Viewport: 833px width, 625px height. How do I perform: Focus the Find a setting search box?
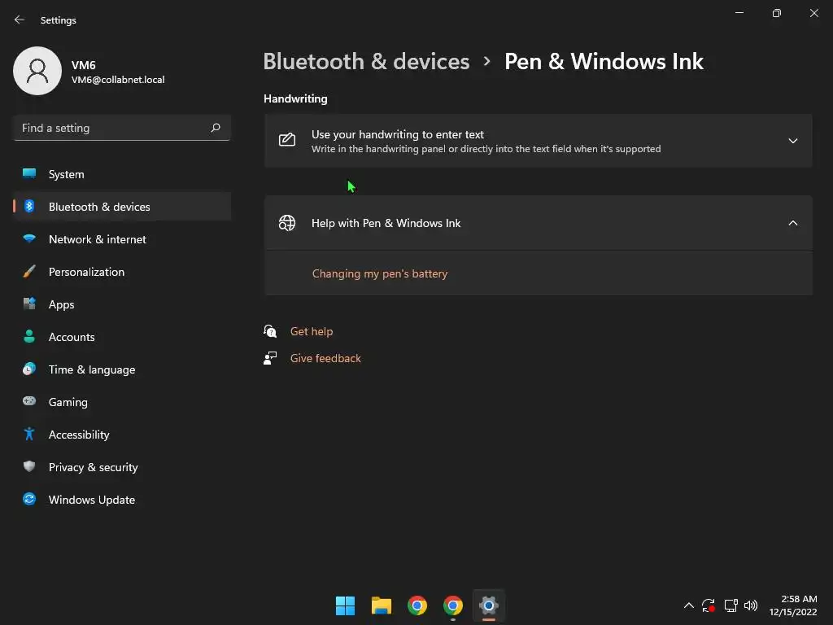tap(122, 128)
